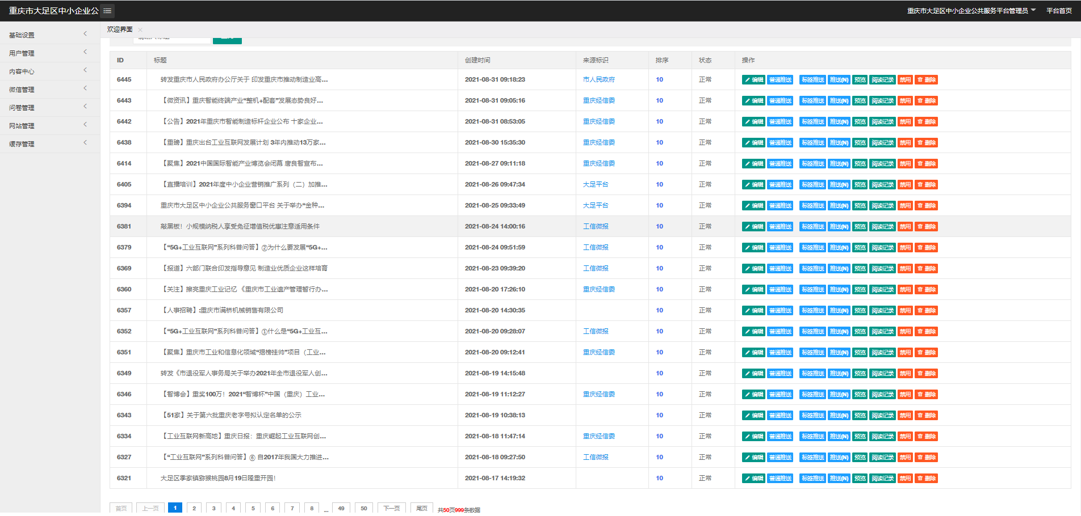
Task: Click the pencil 编辑 button for row 6357
Action: click(753, 311)
